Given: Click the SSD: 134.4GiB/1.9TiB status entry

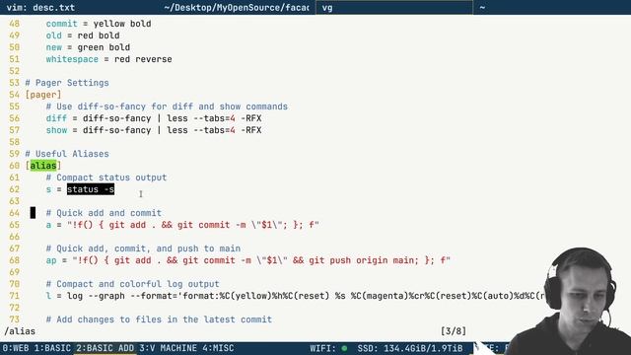Looking at the screenshot, I should tap(410, 348).
